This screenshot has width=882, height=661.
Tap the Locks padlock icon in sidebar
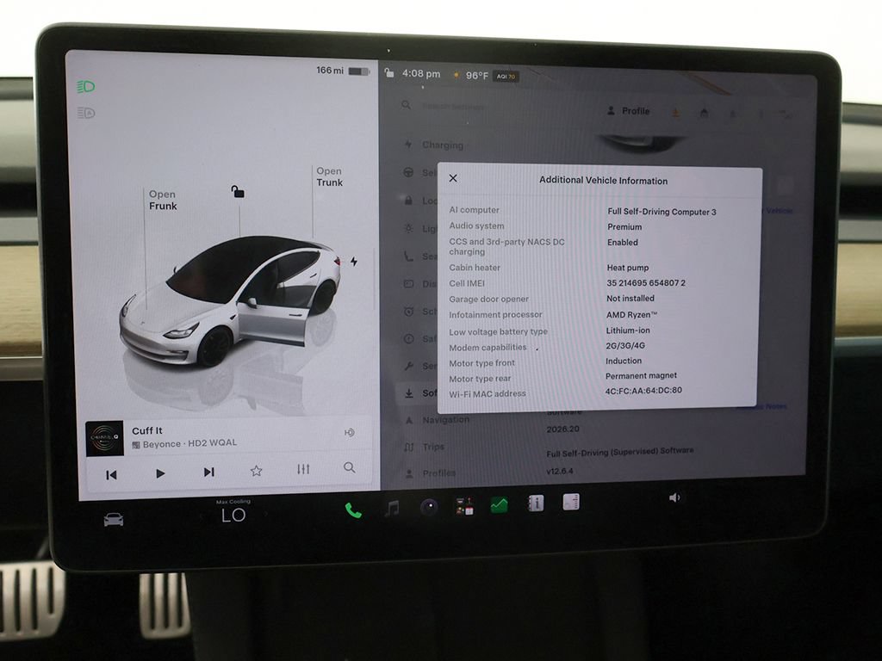click(x=408, y=200)
